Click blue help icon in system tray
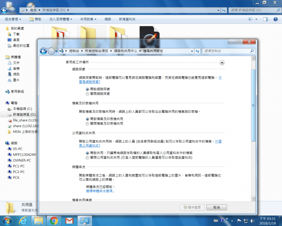282x226 pixels. (222, 220)
